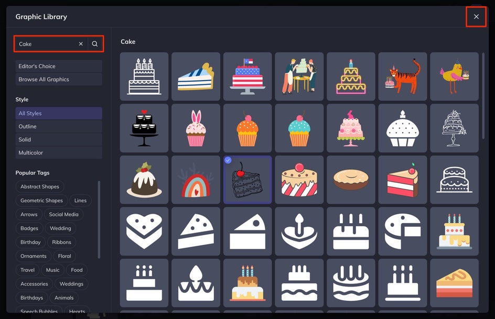Choose the orange tiger with cake graphic
This screenshot has width=495, height=319.
(403, 76)
